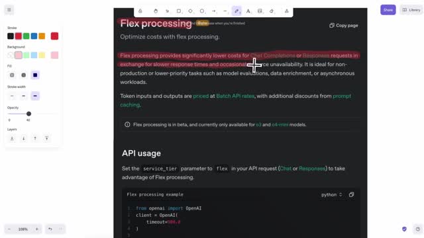
Task: Bring layer forward one step
Action: pyautogui.click(x=35, y=138)
